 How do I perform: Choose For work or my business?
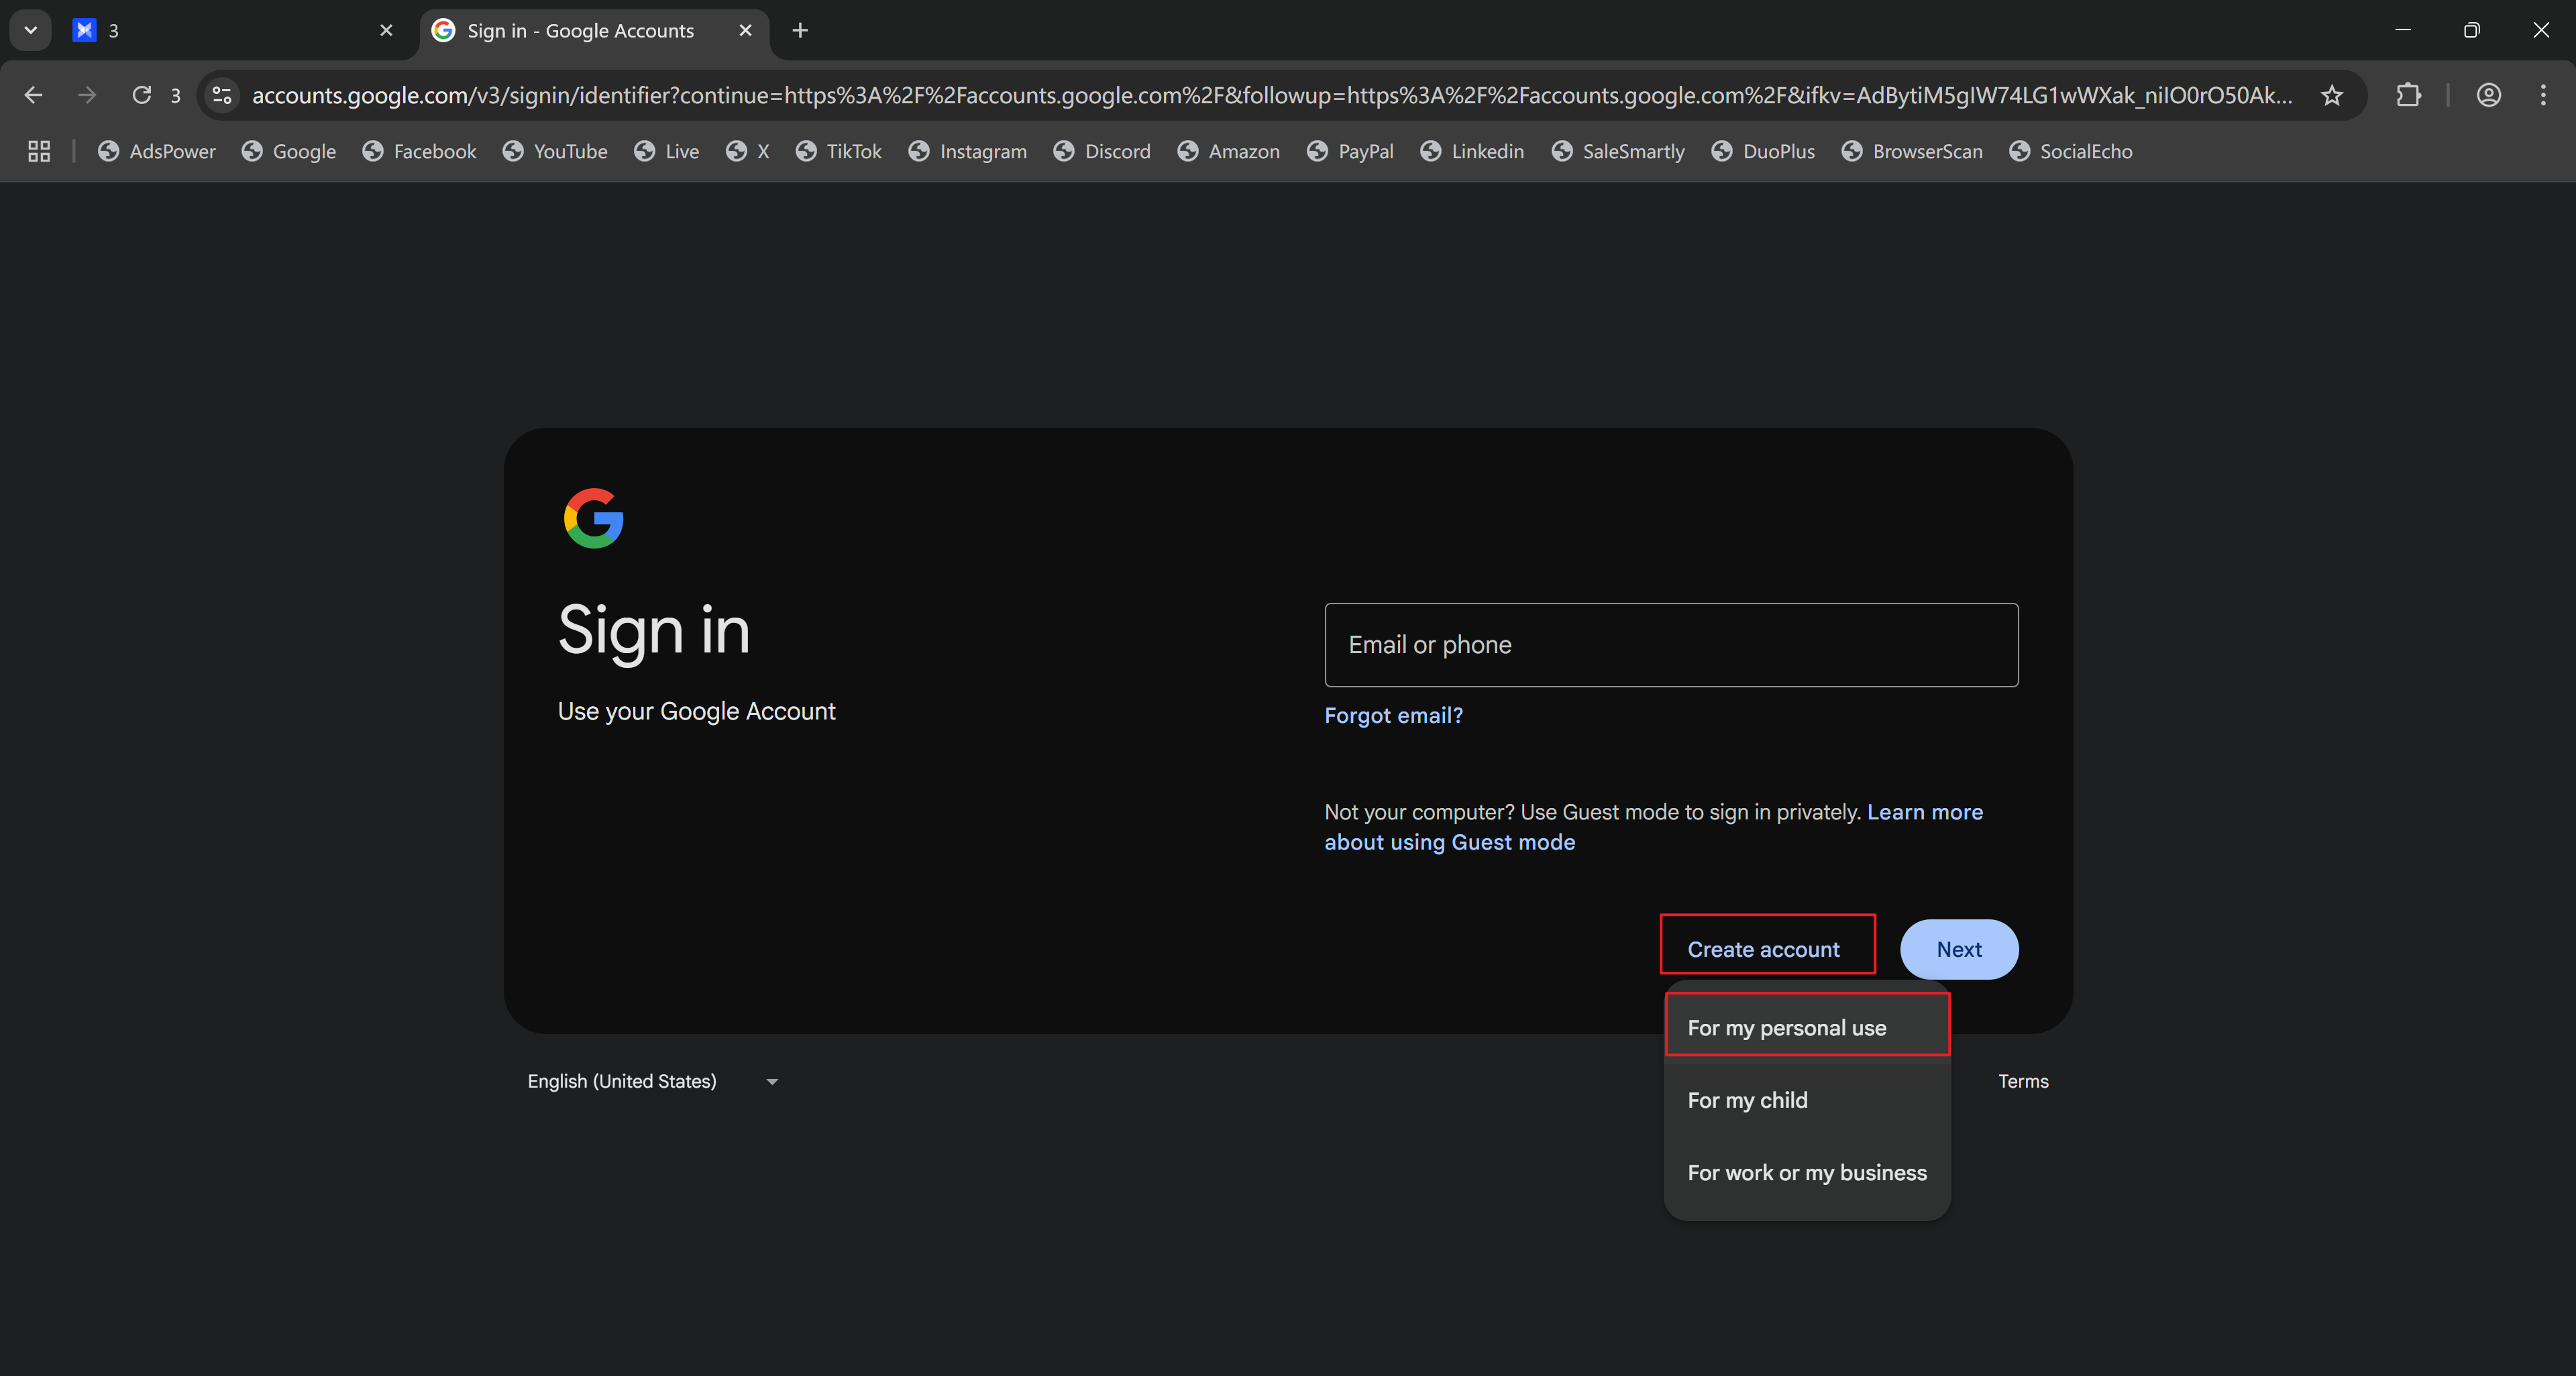click(1807, 1172)
